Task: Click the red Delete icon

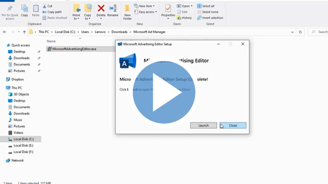Action: [101, 8]
